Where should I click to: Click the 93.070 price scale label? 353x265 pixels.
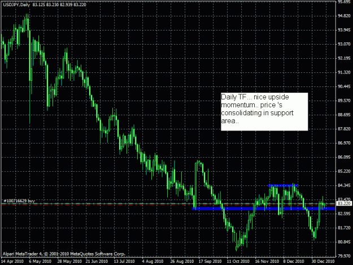[344, 44]
